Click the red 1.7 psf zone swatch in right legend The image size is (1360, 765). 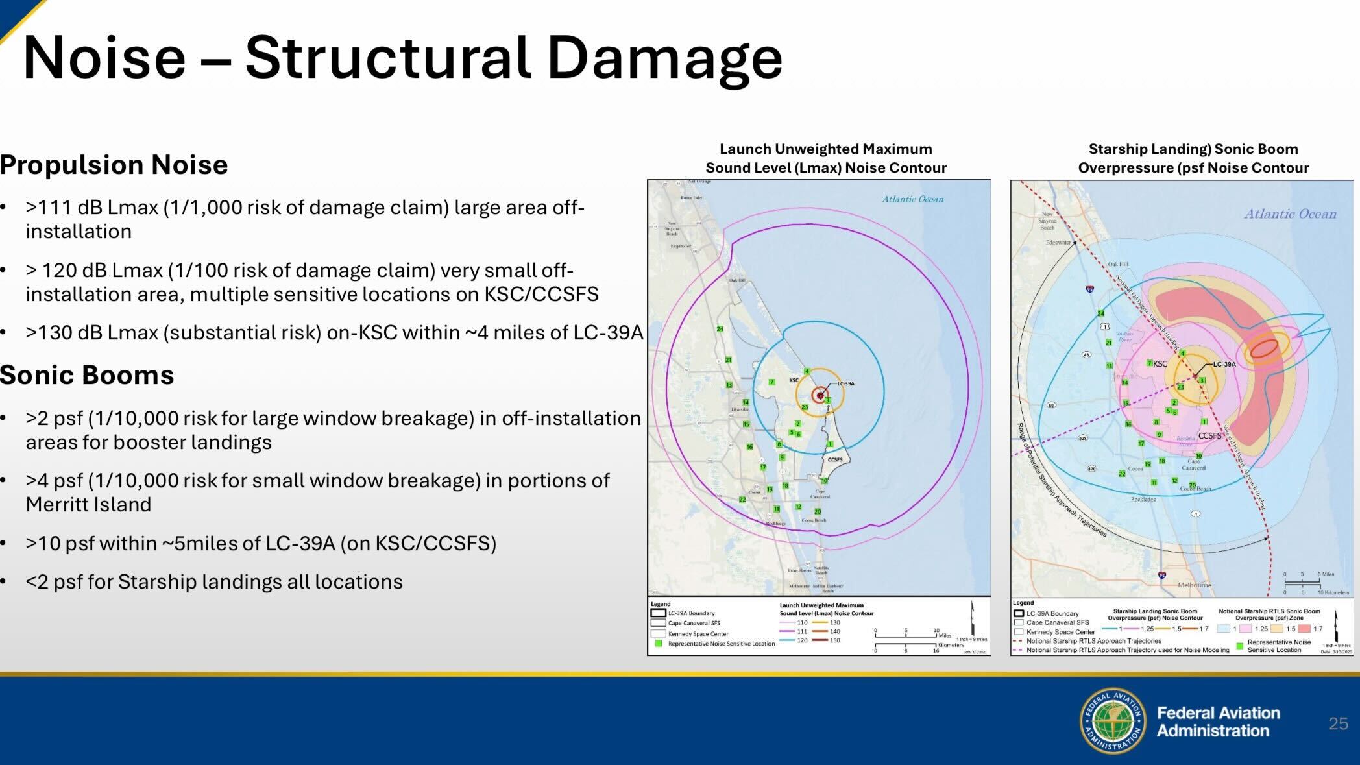(1304, 628)
